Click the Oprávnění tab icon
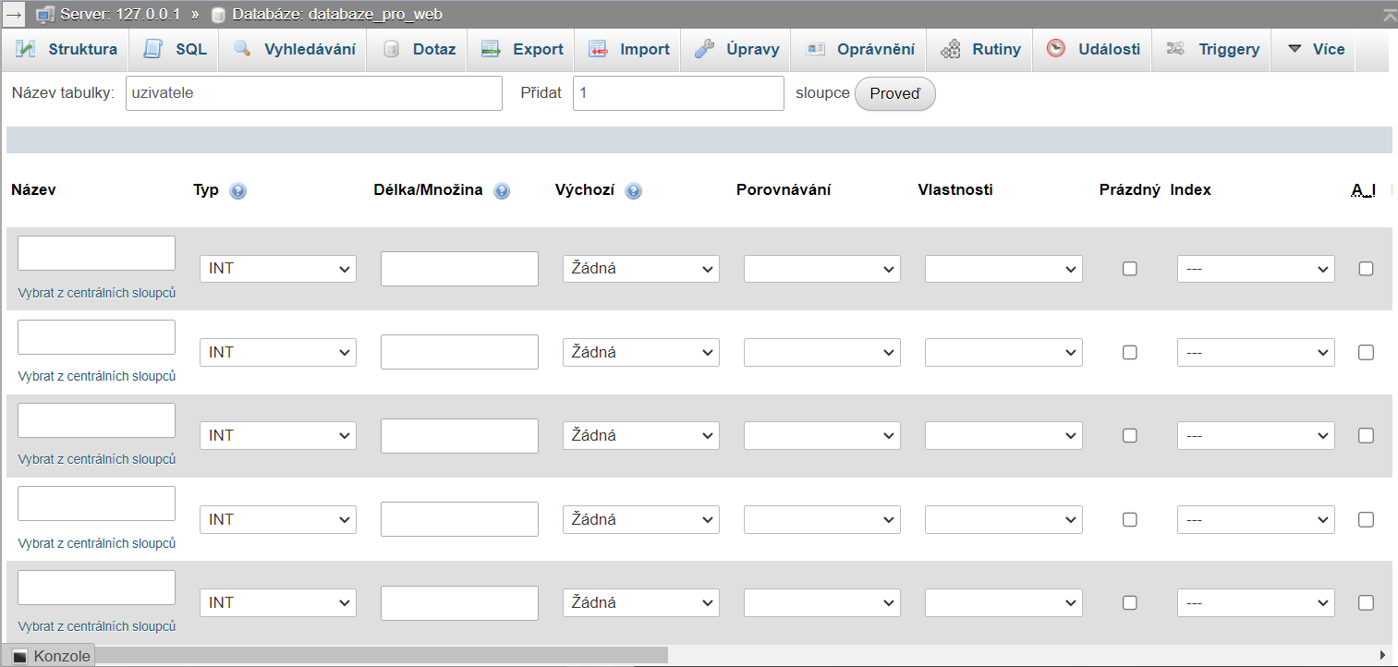This screenshot has height=667, width=1398. coord(815,49)
